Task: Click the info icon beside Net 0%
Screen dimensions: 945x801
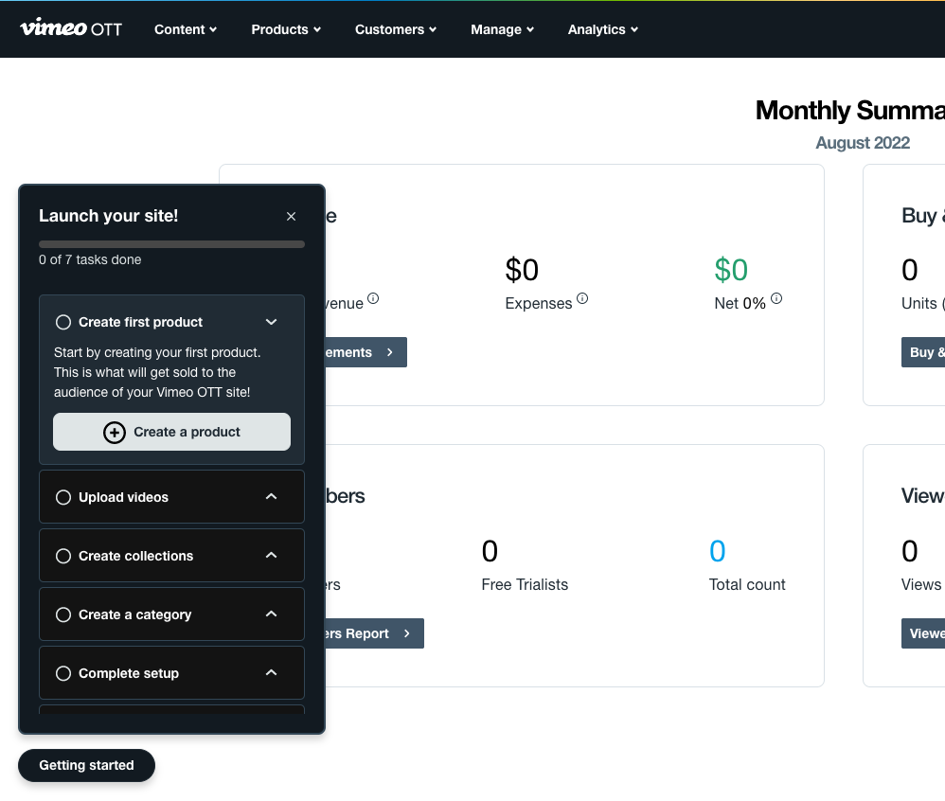Action: tap(776, 299)
